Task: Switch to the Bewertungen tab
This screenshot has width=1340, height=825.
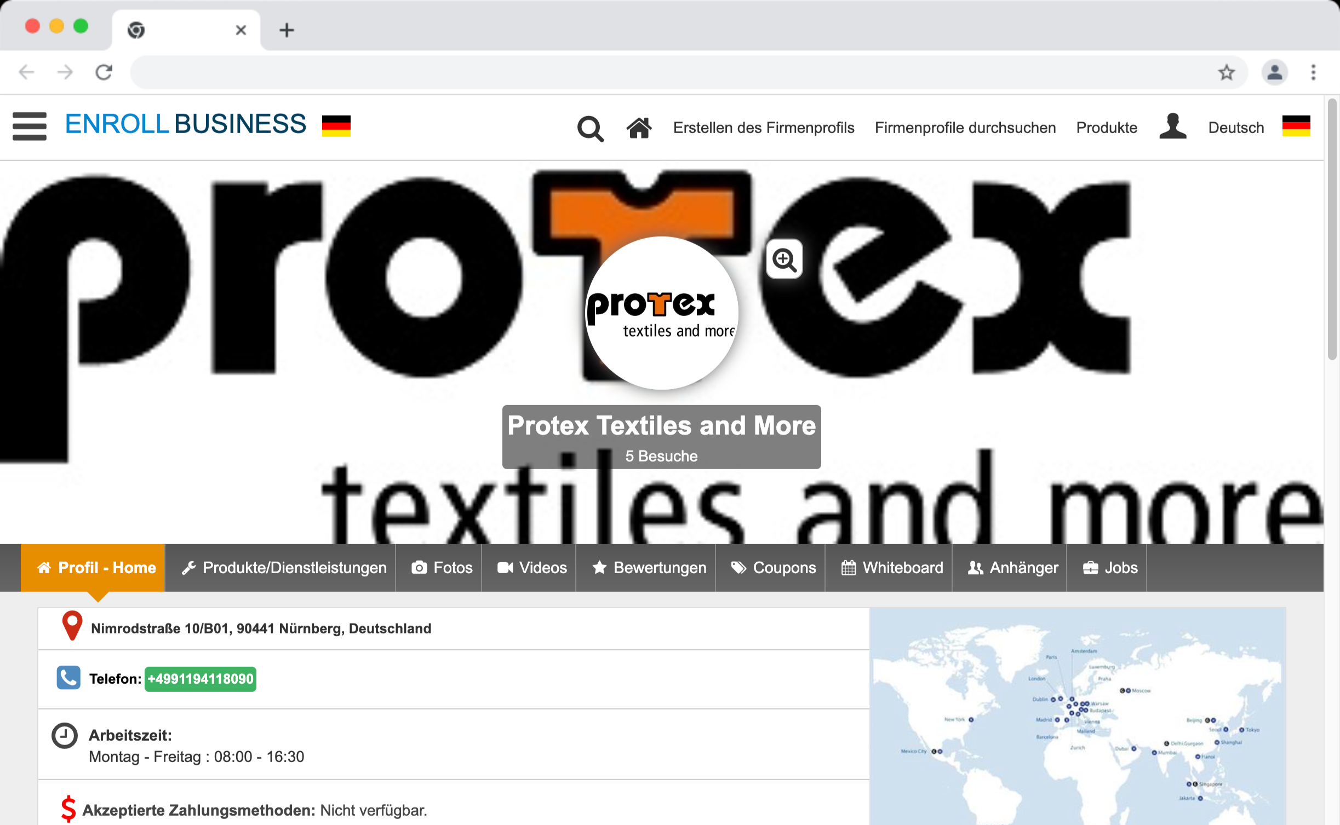Action: click(x=646, y=568)
